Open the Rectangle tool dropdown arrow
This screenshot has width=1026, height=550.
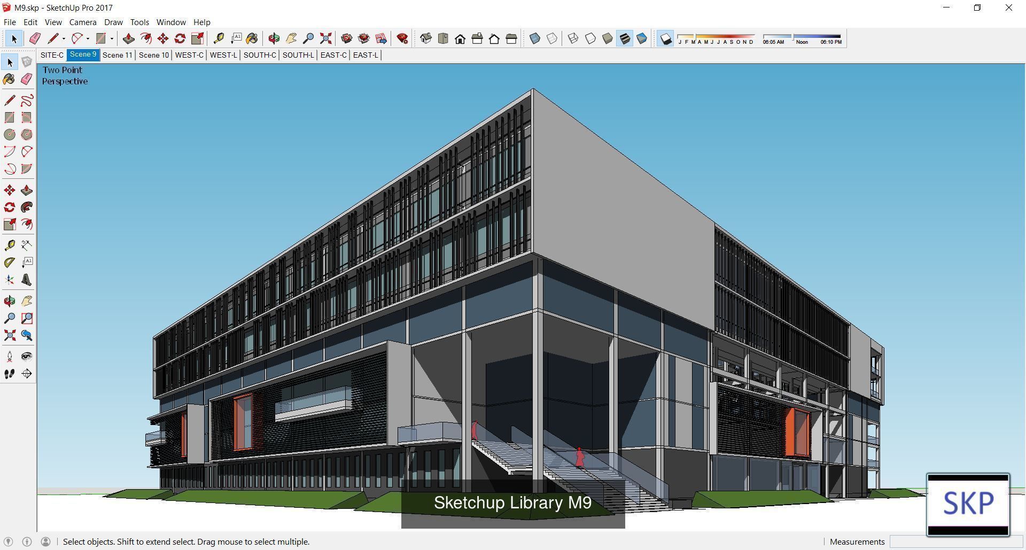pos(112,38)
